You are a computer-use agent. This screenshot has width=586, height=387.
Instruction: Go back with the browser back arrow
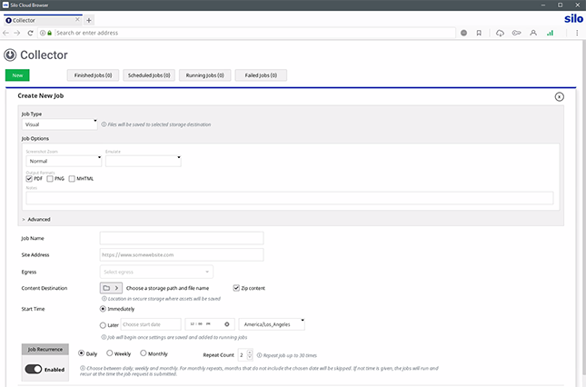pyautogui.click(x=5, y=33)
